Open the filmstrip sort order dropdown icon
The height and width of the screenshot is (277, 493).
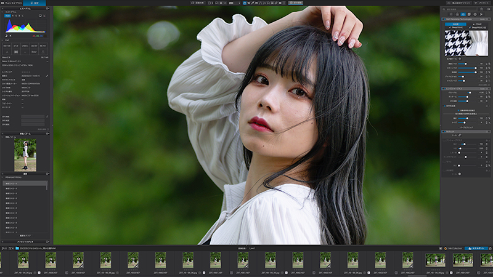4,248
